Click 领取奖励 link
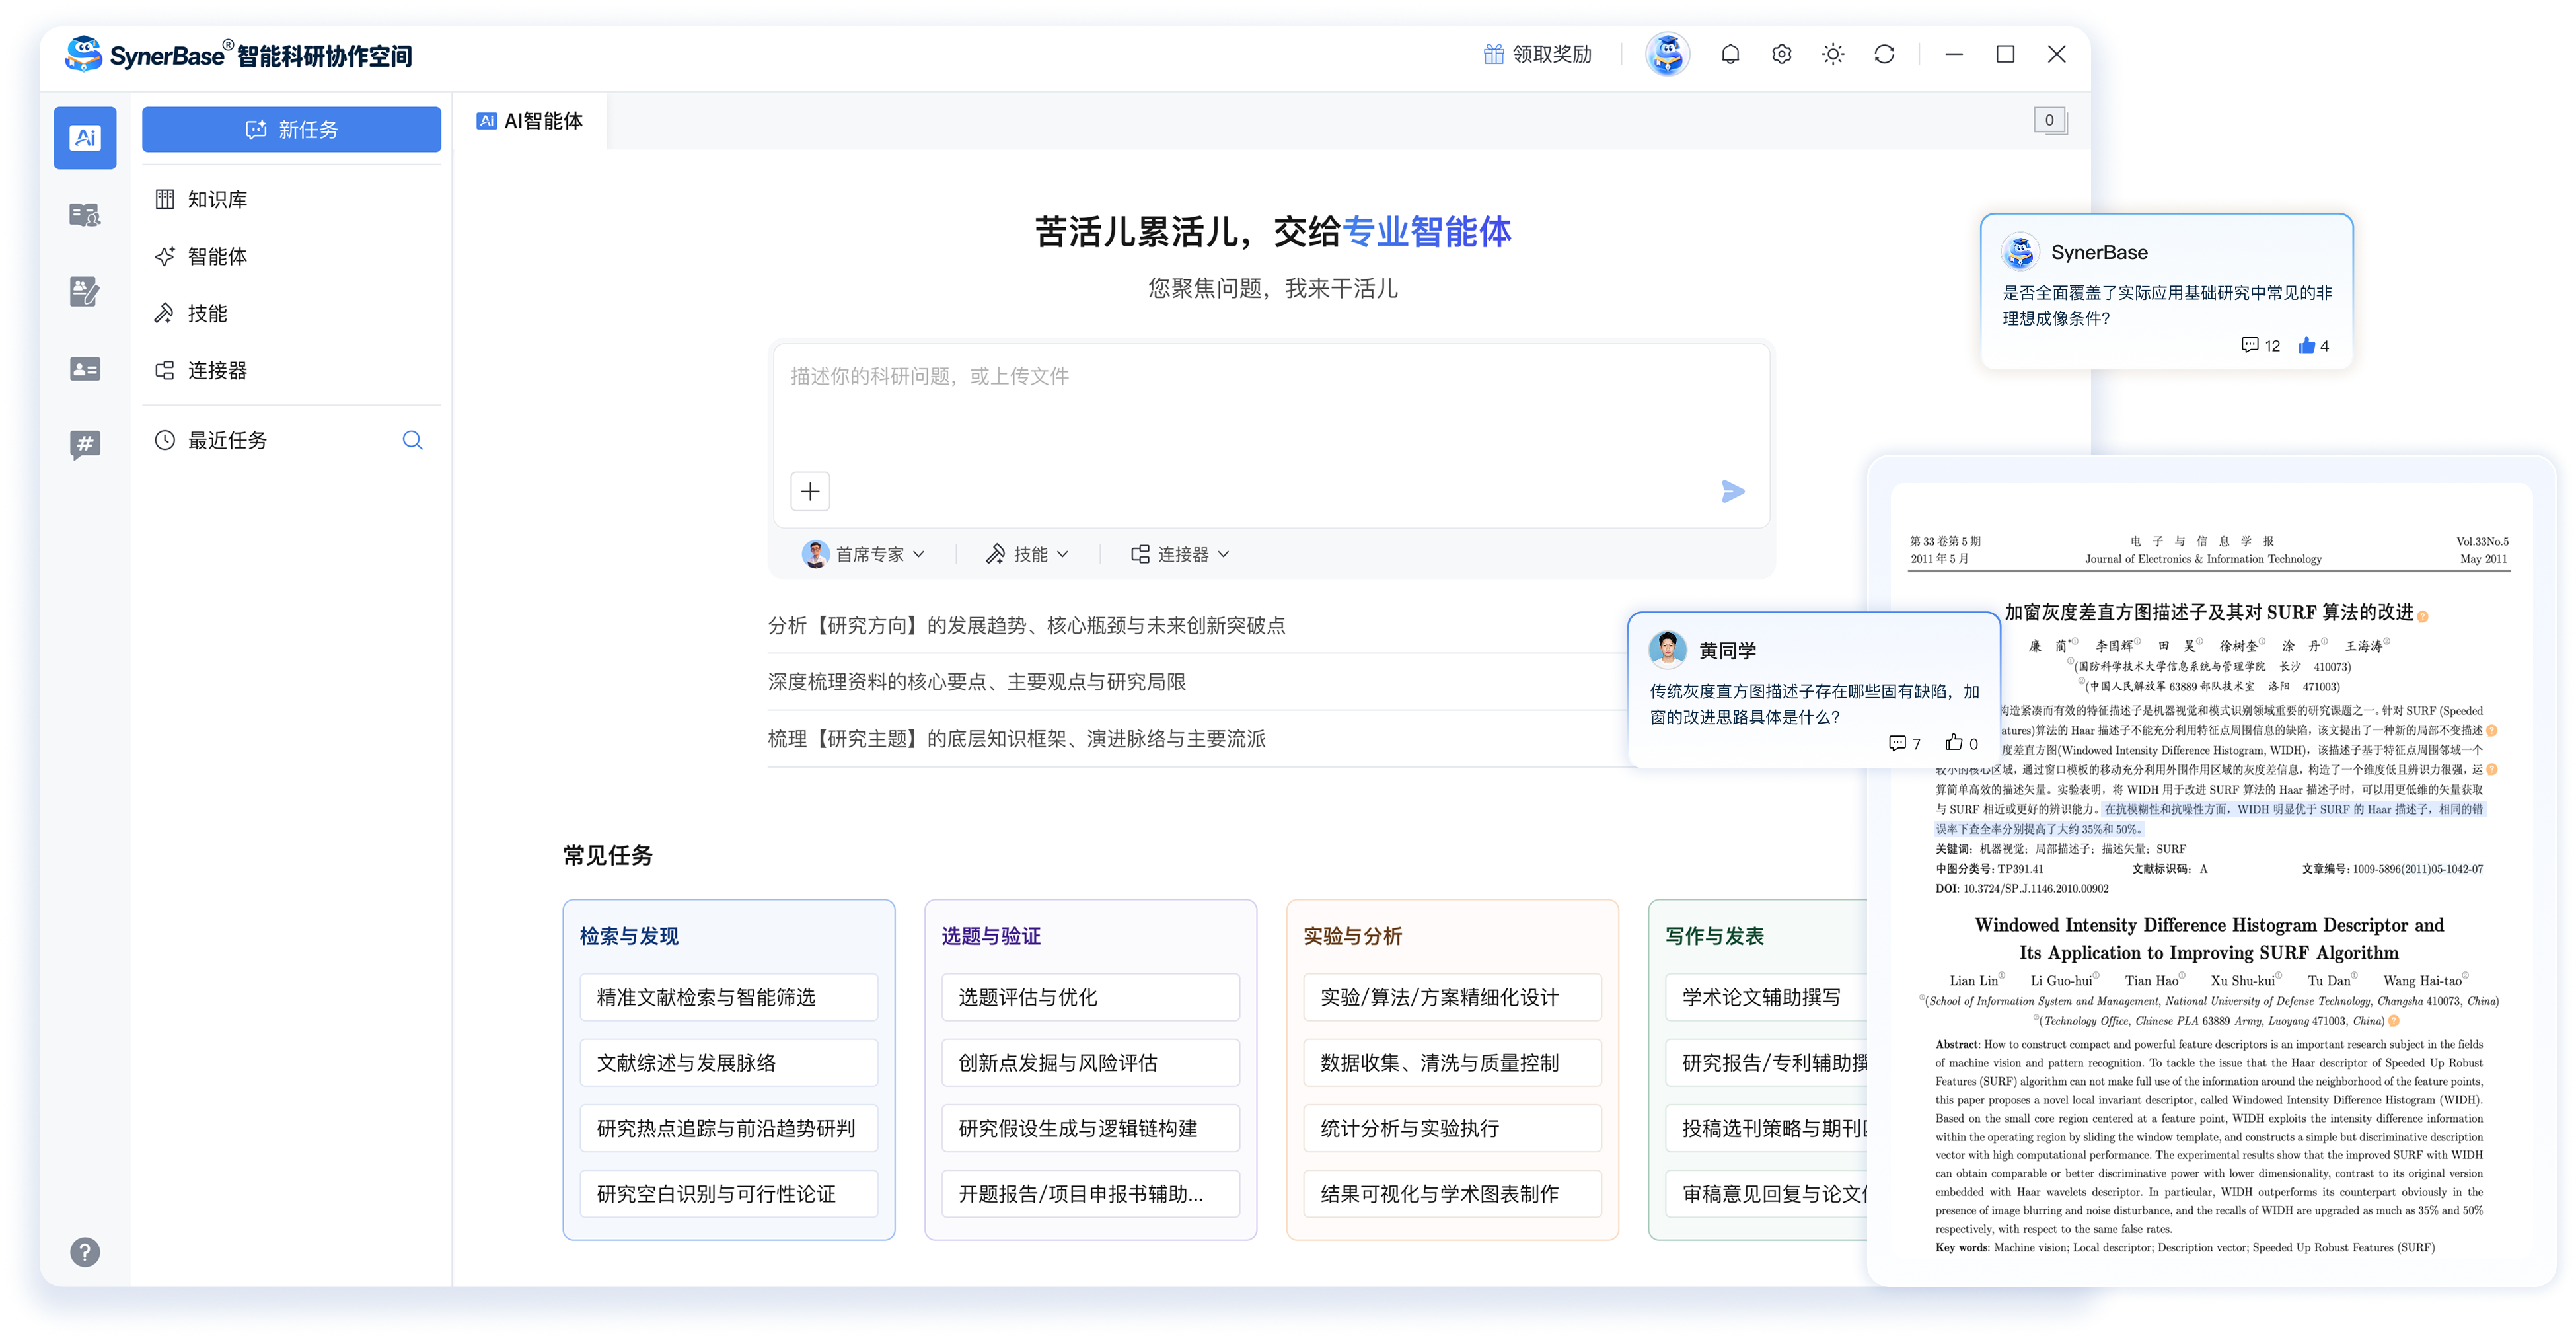2576x1340 pixels. coord(1537,54)
